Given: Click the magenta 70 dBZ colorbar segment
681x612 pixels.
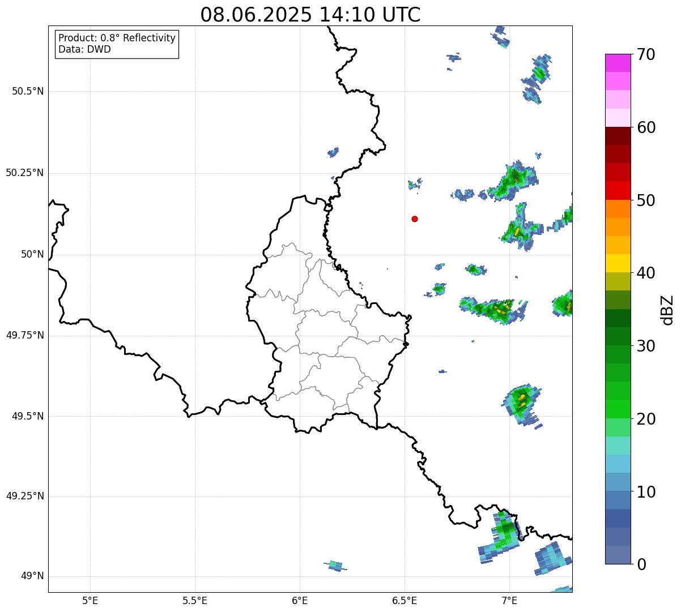Looking at the screenshot, I should pyautogui.click(x=618, y=63).
